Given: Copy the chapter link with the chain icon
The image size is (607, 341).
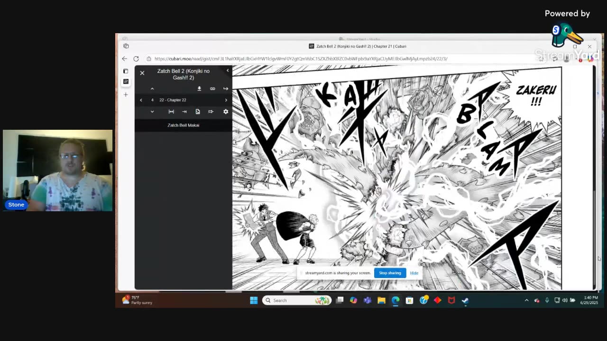Looking at the screenshot, I should (212, 89).
